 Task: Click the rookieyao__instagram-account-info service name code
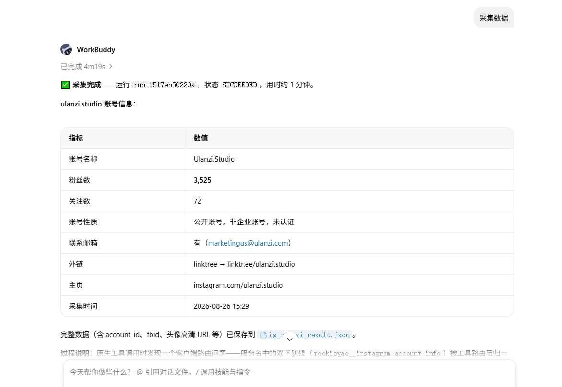coord(377,353)
